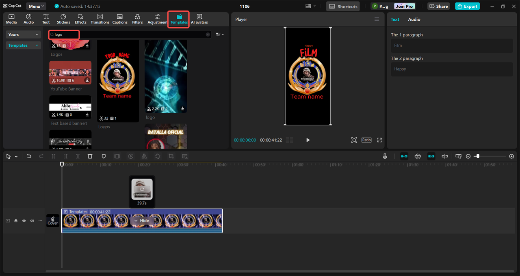Open the Menu dropdown in title bar

coord(36,6)
